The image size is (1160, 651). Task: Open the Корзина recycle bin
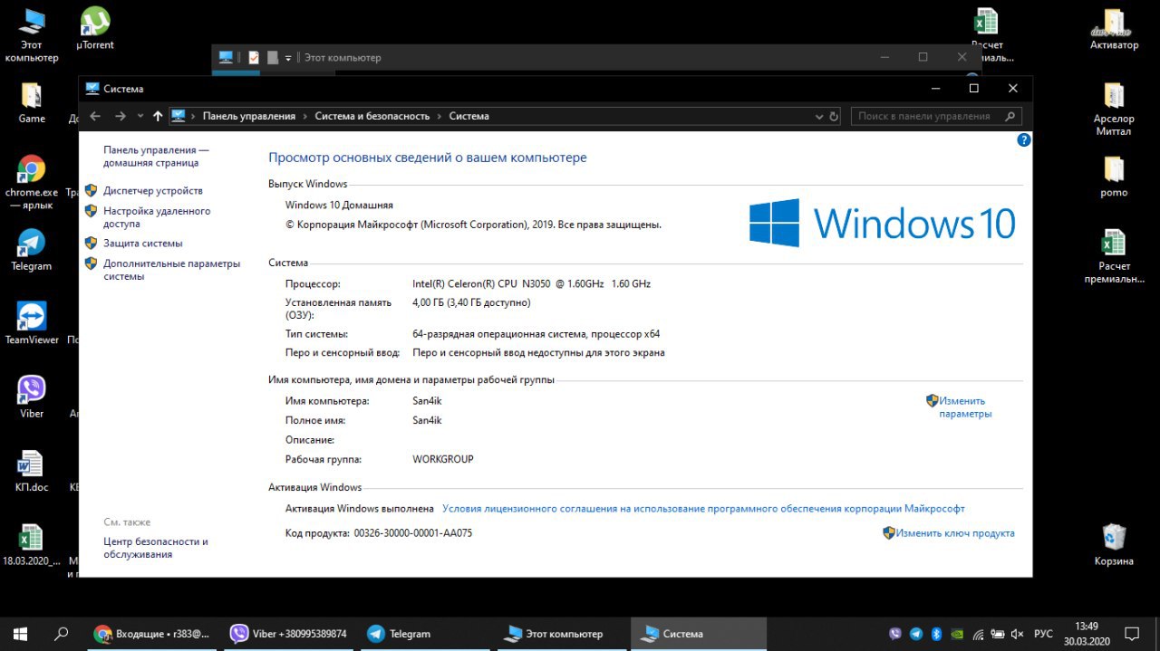coord(1114,544)
